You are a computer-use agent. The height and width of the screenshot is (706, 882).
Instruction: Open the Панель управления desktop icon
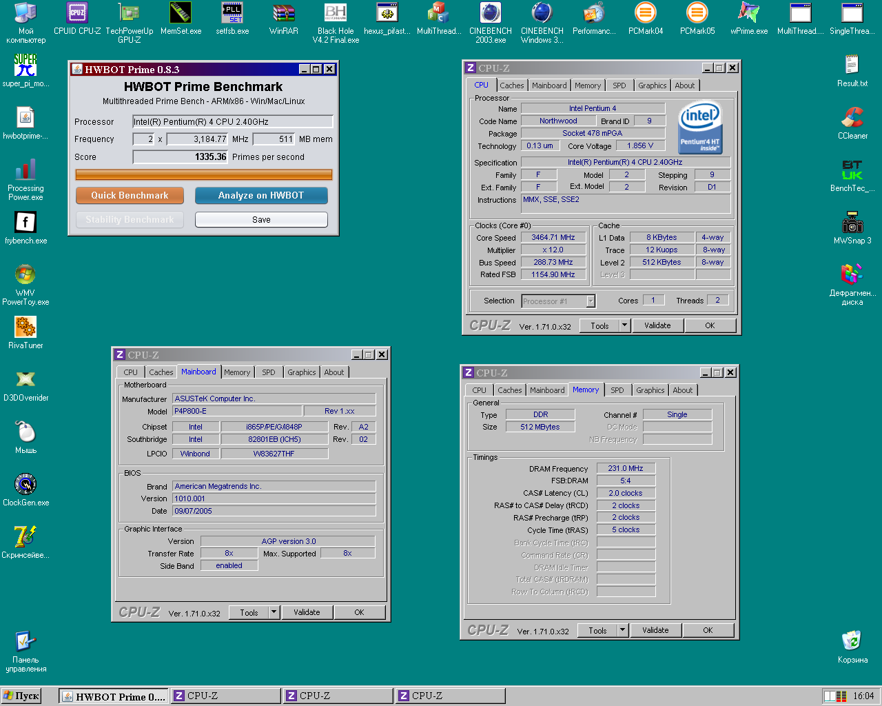point(25,652)
